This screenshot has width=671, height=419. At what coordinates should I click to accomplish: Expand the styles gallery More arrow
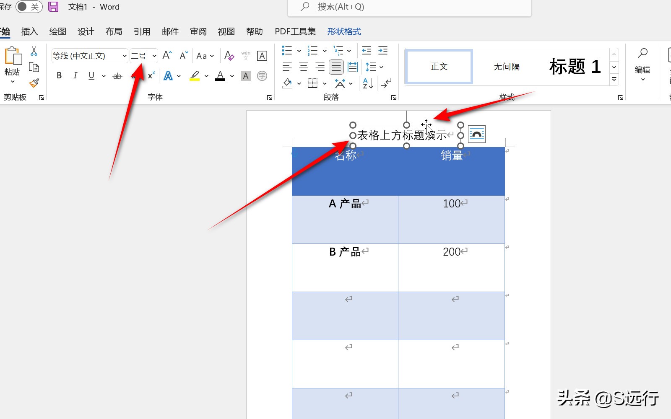(x=614, y=79)
